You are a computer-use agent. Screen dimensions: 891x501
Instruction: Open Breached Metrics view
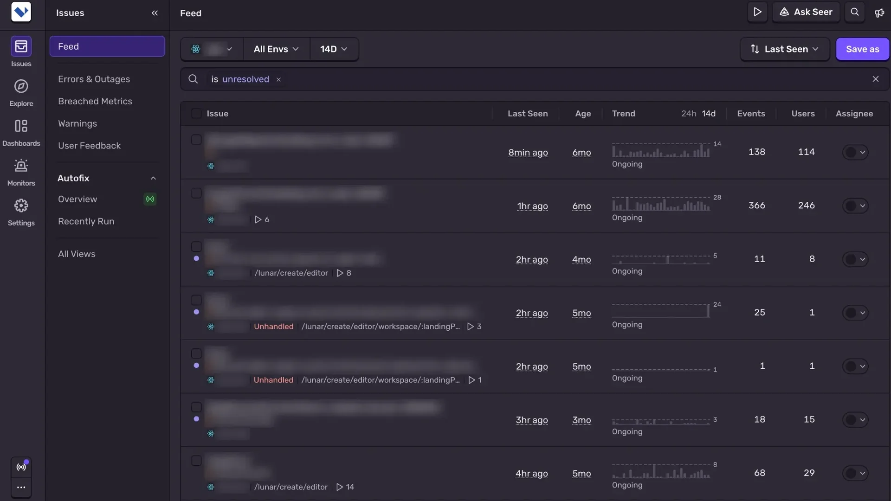click(95, 102)
